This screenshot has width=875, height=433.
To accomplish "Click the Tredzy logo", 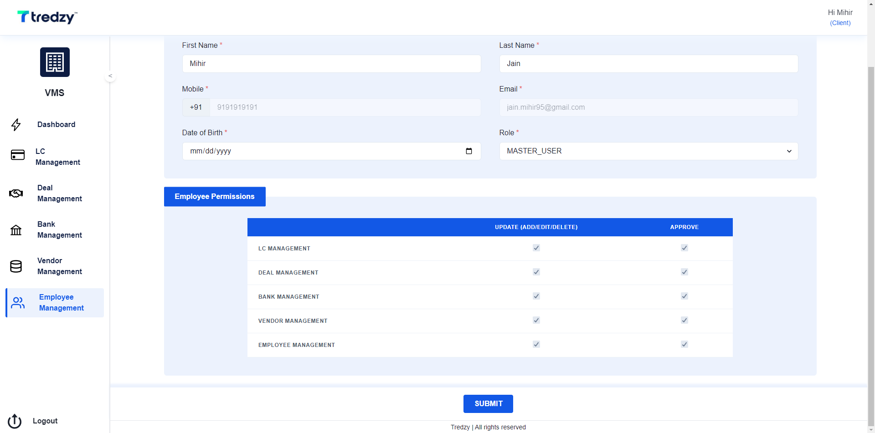I will [x=47, y=17].
